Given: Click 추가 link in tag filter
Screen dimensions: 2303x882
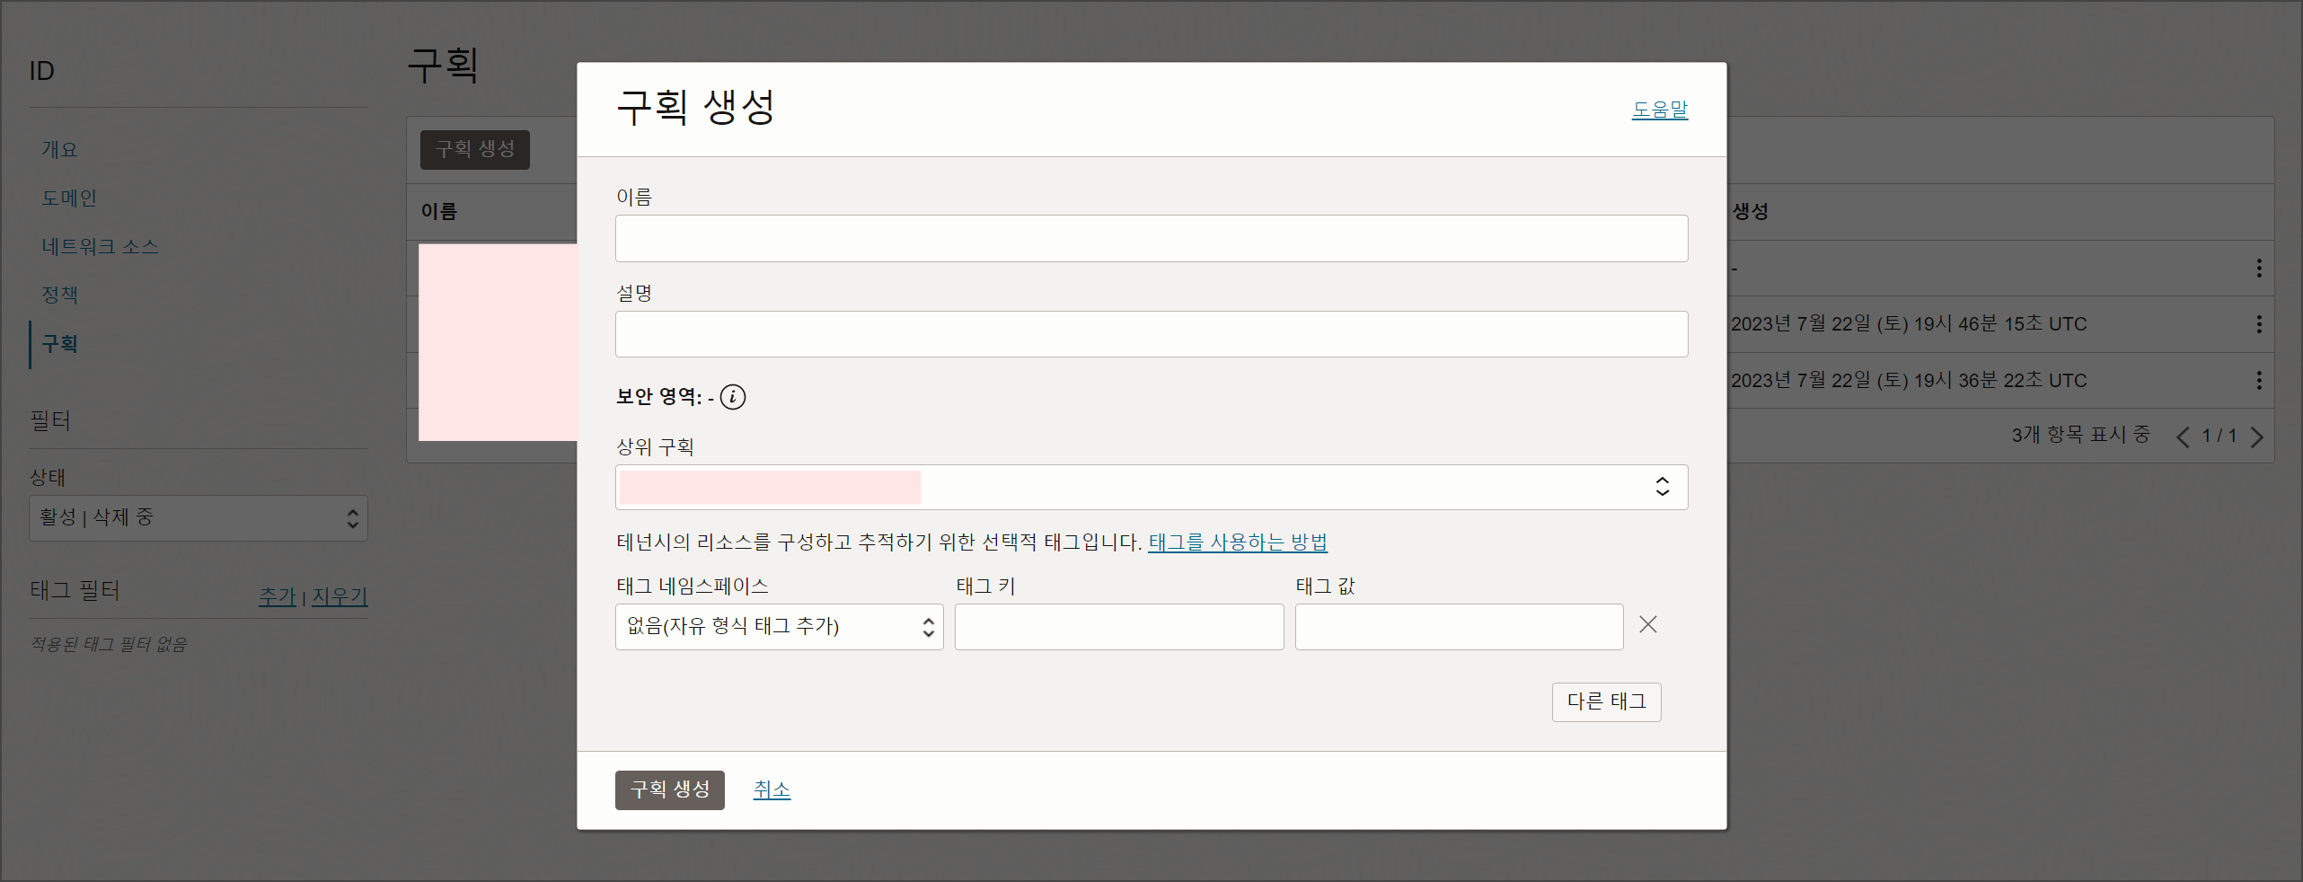Looking at the screenshot, I should click(277, 596).
